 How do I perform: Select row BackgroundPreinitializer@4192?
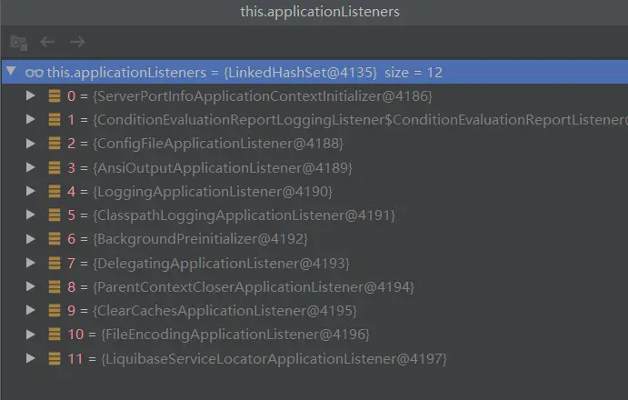tap(314, 239)
